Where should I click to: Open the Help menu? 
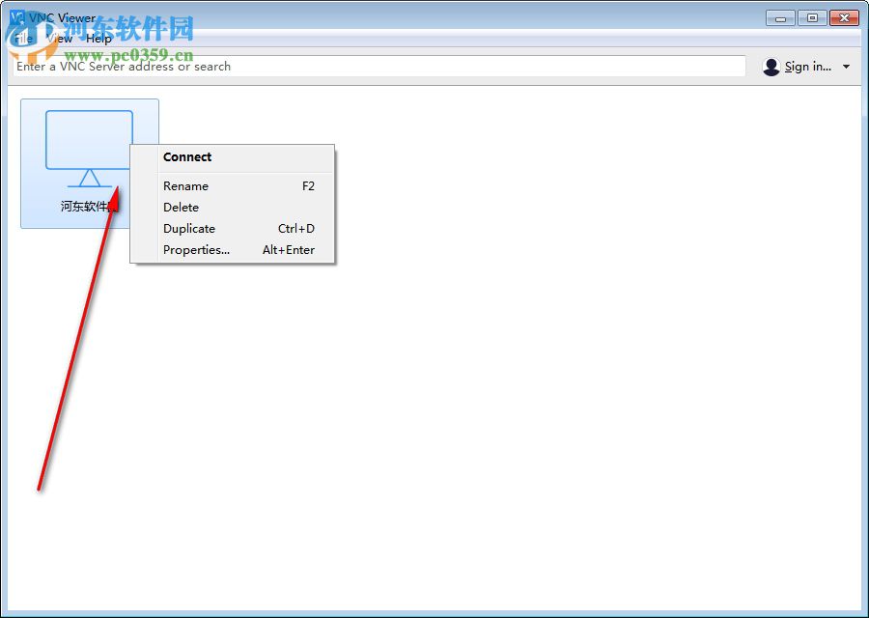point(98,38)
